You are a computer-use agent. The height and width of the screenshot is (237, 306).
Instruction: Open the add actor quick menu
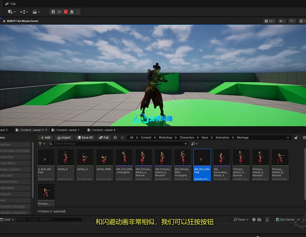tap(12, 12)
